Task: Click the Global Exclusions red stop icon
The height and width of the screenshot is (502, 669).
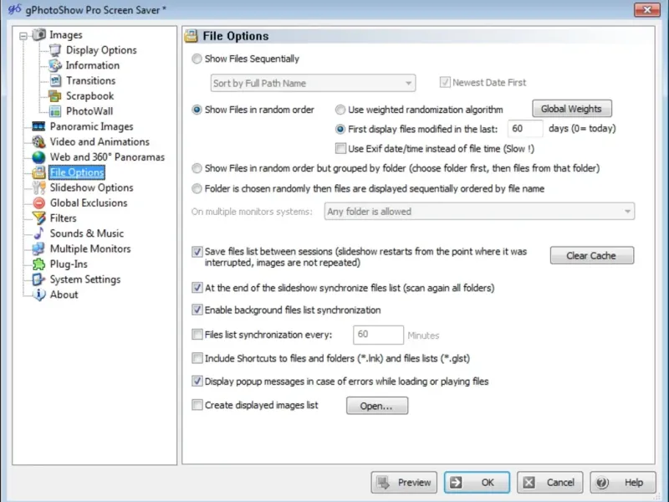Action: 38,202
